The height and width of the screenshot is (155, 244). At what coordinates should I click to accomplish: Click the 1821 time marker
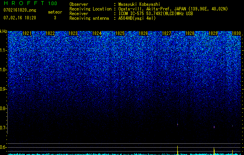pyautogui.click(x=27, y=33)
